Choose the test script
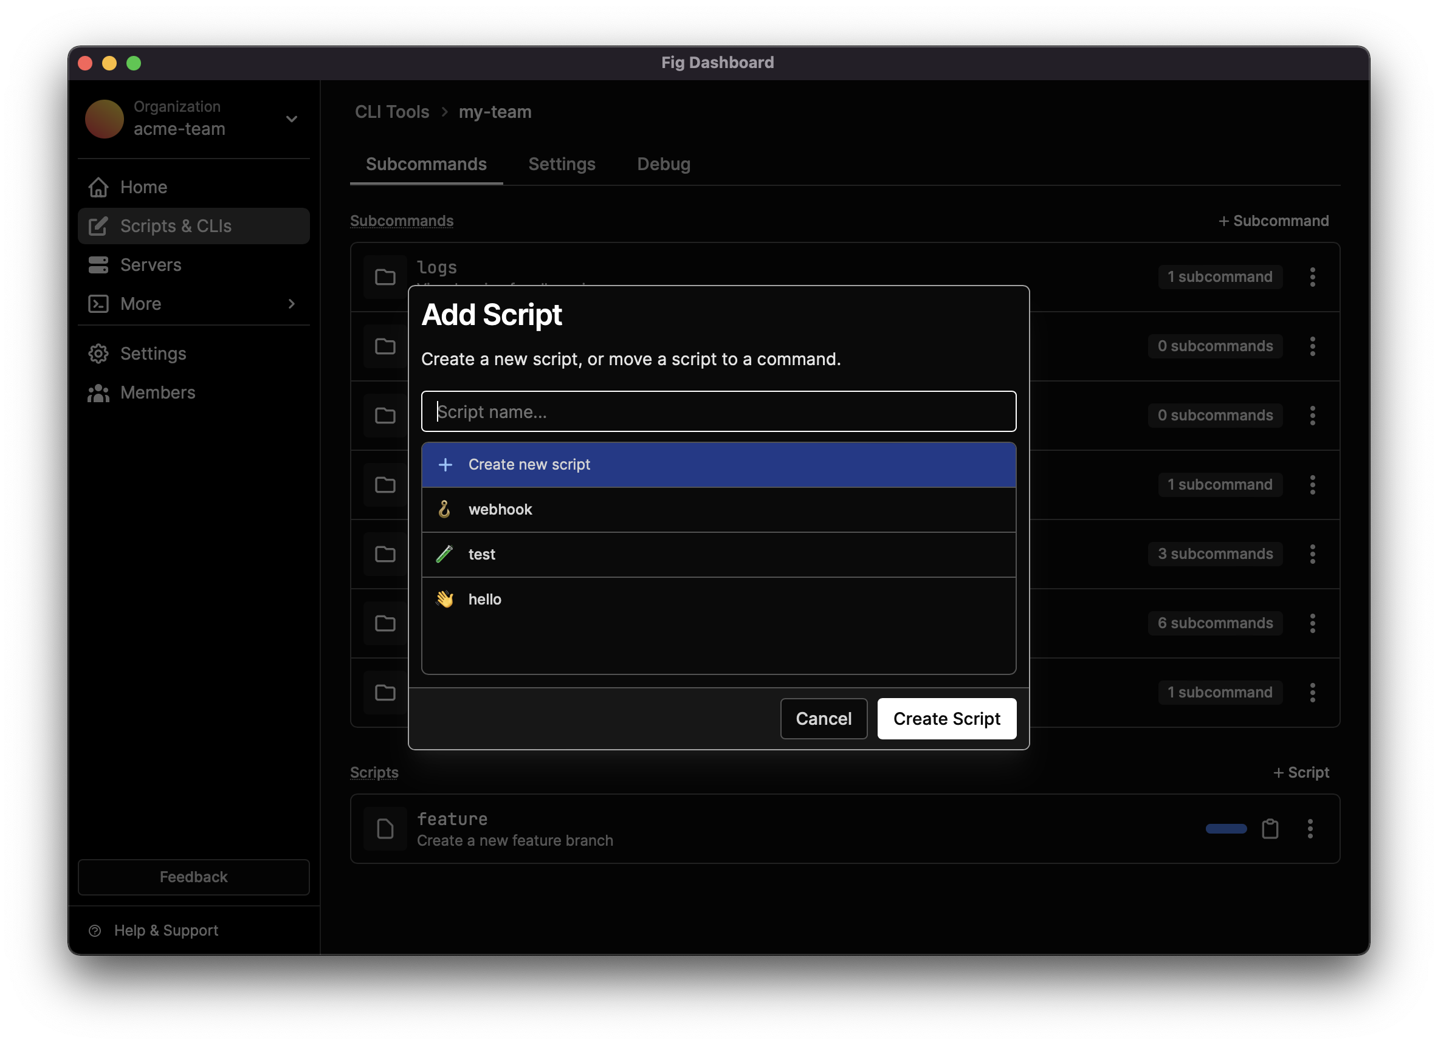Viewport: 1438px width, 1045px height. click(718, 555)
